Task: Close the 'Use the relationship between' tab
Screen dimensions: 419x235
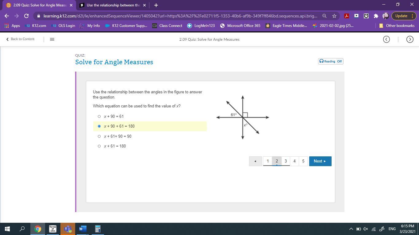Action: click(x=144, y=5)
